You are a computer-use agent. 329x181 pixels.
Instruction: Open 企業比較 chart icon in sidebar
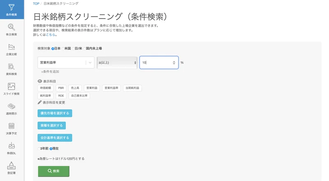coord(12,47)
